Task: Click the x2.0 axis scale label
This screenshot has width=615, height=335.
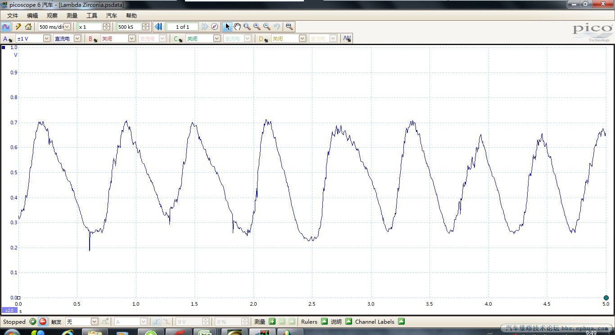Action: [x=9, y=310]
